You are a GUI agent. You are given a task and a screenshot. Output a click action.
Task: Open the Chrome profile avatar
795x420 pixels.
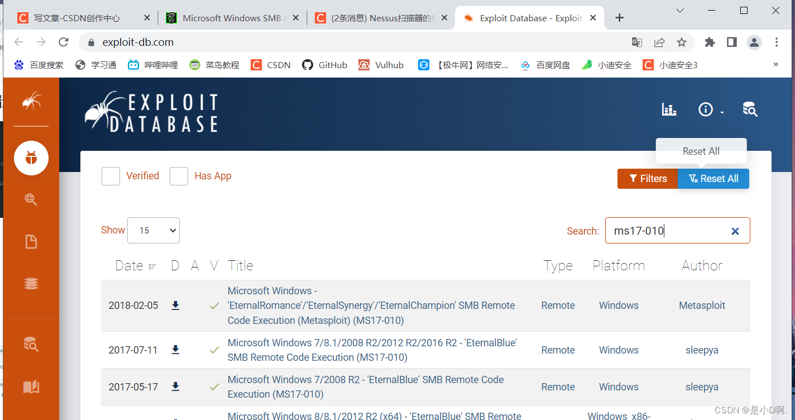point(754,42)
